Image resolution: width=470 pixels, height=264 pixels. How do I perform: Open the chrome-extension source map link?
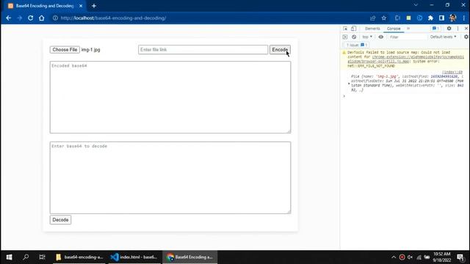click(406, 59)
